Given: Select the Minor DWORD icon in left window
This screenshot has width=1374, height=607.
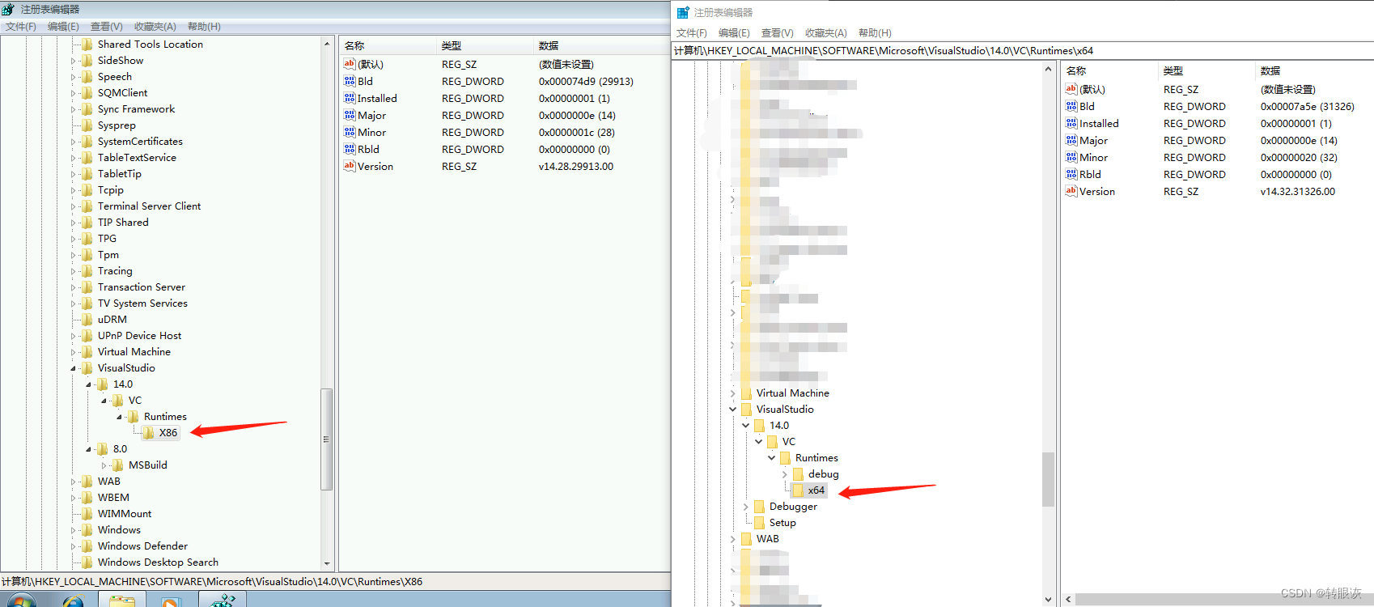Looking at the screenshot, I should tap(350, 132).
